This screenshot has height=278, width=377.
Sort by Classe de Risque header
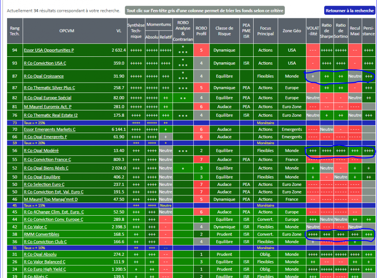click(x=224, y=31)
